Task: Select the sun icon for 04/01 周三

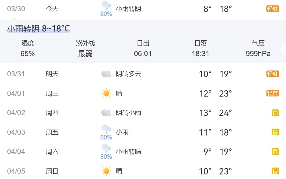Action: click(x=106, y=93)
